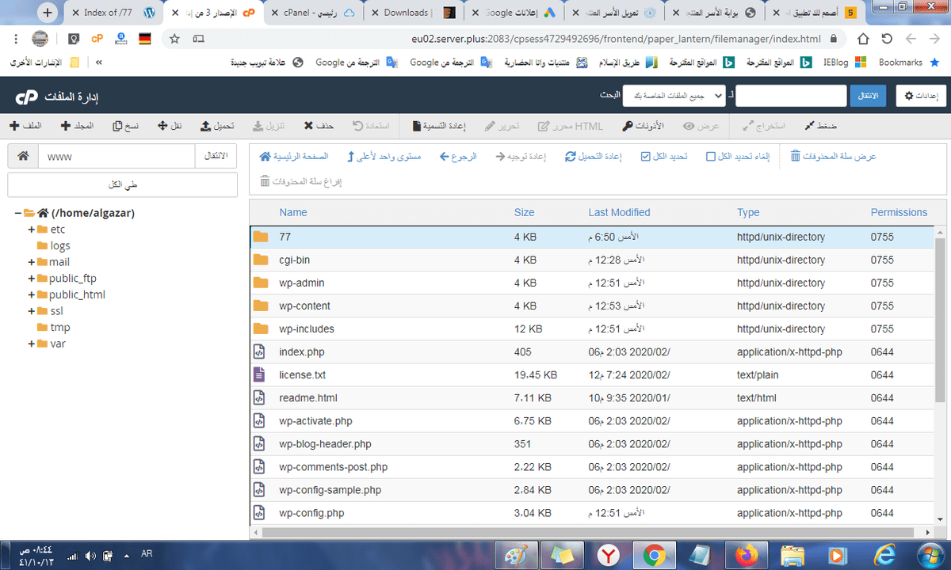
Task: Collapse the /home/algazar root node
Action: 17,213
